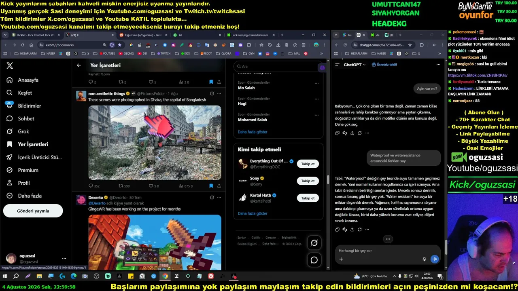Image resolution: width=518 pixels, height=291 pixels.
Task: Open the ChatGPT sidebar menu icon
Action: click(x=338, y=65)
